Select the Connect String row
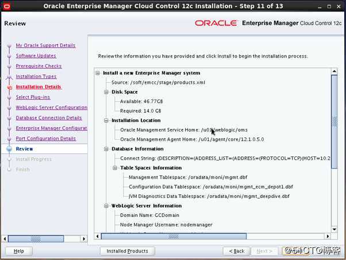This screenshot has width=346, height=260. [225, 158]
